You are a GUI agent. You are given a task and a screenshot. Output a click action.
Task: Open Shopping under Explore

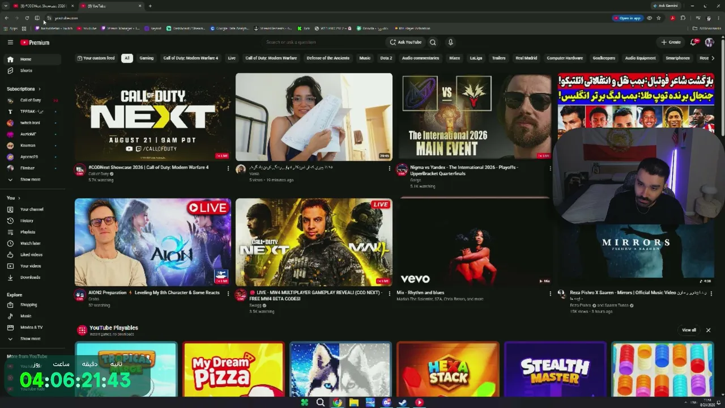[32, 304]
